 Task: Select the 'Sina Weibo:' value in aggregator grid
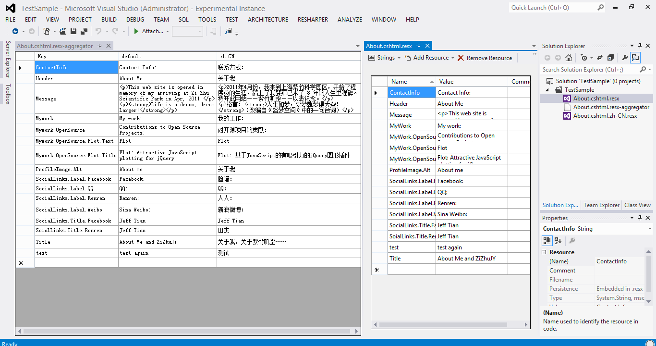pyautogui.click(x=168, y=210)
